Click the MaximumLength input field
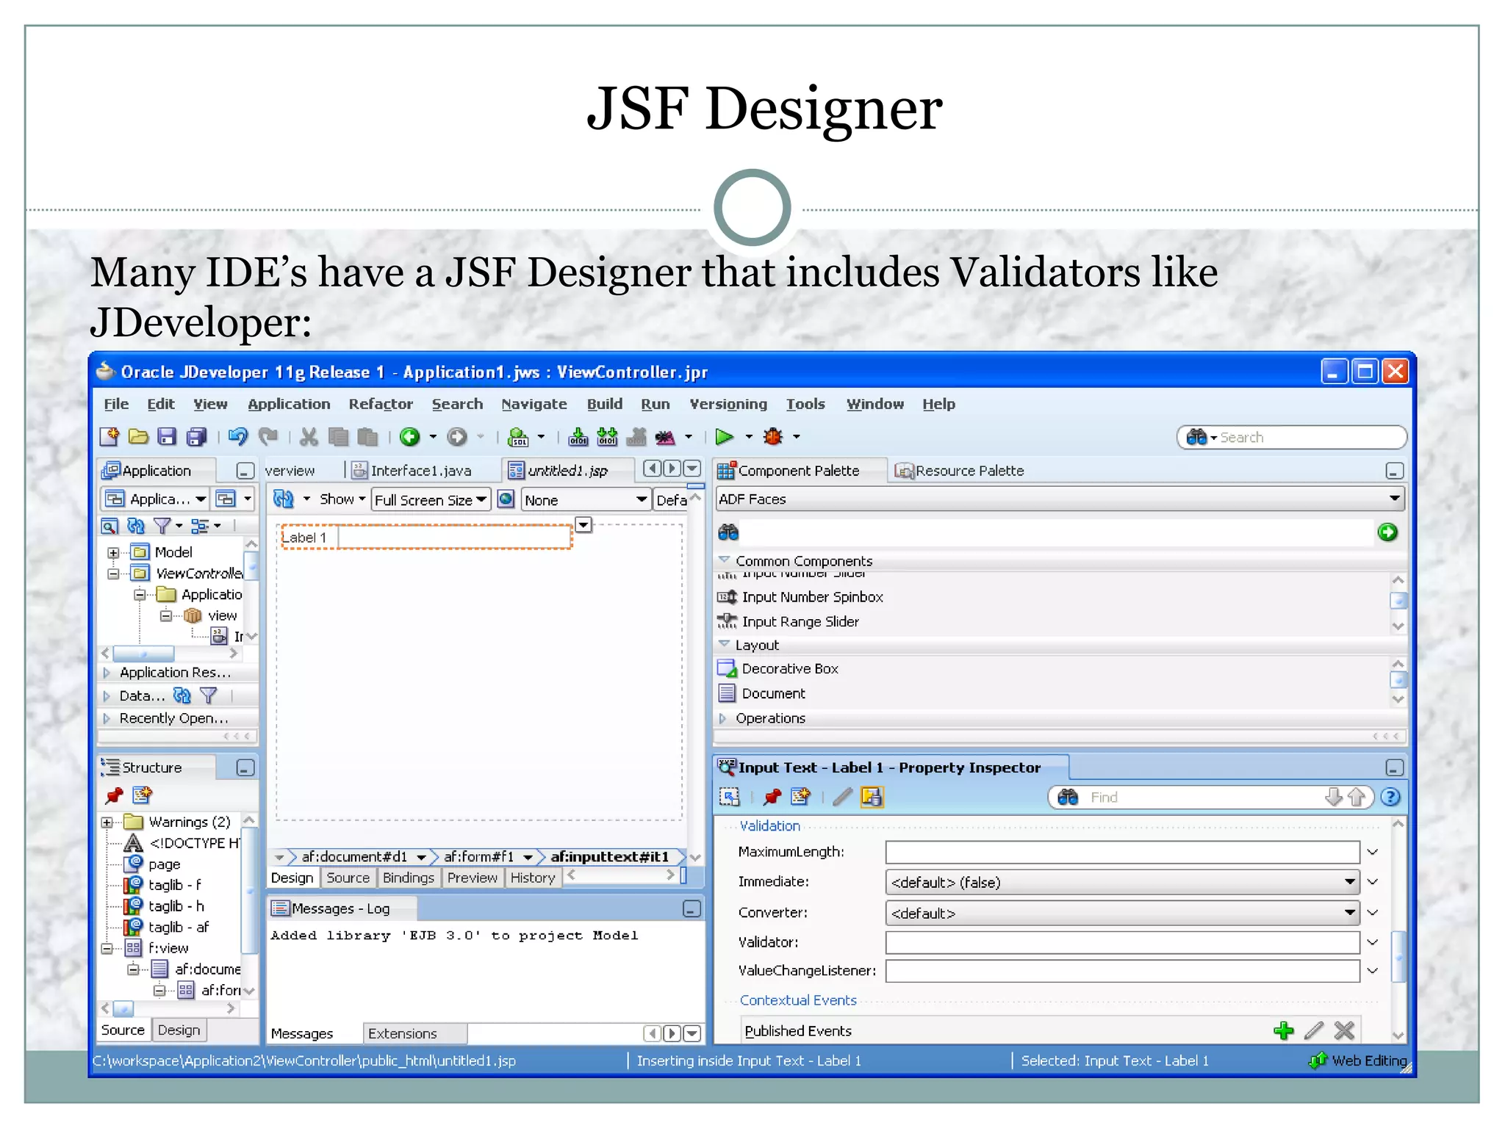This screenshot has height=1128, width=1505. click(1122, 852)
